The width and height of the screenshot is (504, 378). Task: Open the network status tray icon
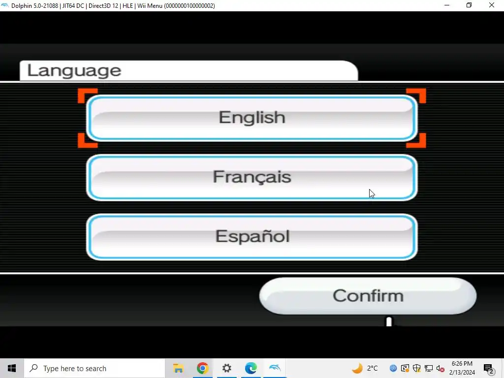(429, 368)
